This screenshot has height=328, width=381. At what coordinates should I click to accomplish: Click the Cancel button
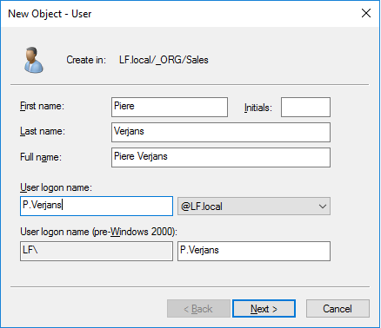338,309
